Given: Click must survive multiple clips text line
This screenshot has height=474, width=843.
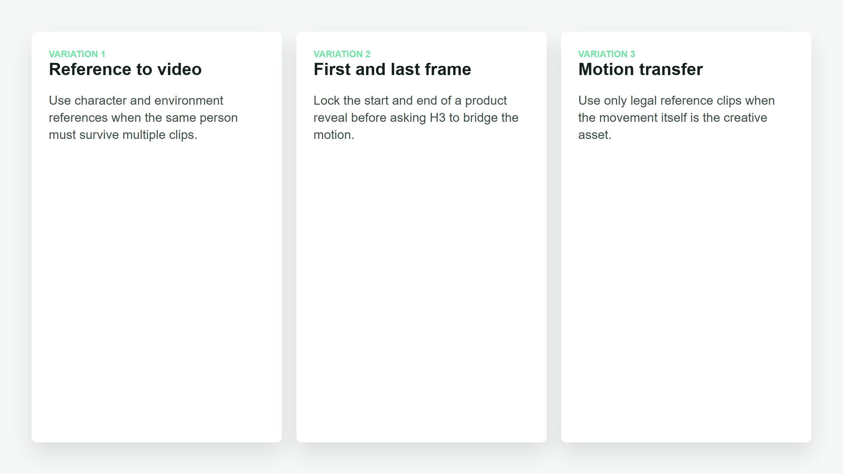Looking at the screenshot, I should pos(123,135).
